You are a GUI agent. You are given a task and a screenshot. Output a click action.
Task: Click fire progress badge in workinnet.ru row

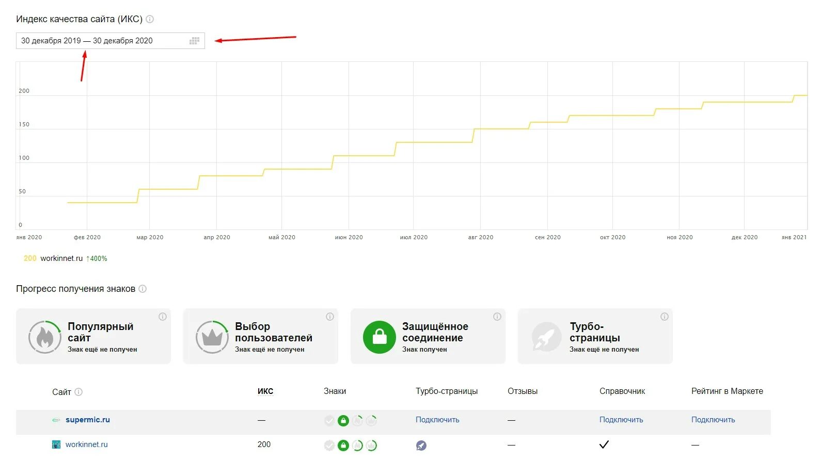[357, 445]
